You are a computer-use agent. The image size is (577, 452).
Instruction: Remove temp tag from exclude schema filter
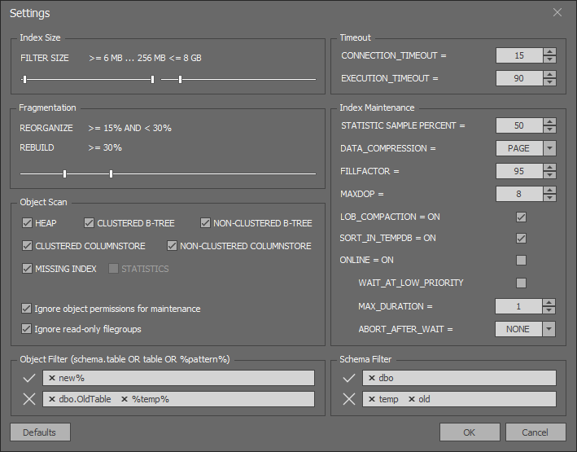pyautogui.click(x=372, y=399)
